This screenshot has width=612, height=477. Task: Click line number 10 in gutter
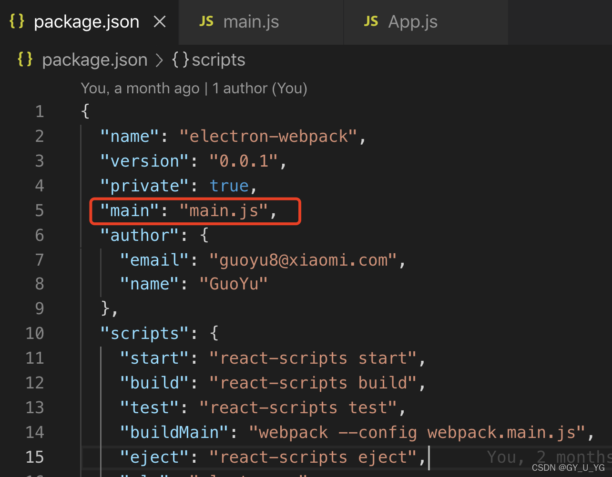[34, 333]
